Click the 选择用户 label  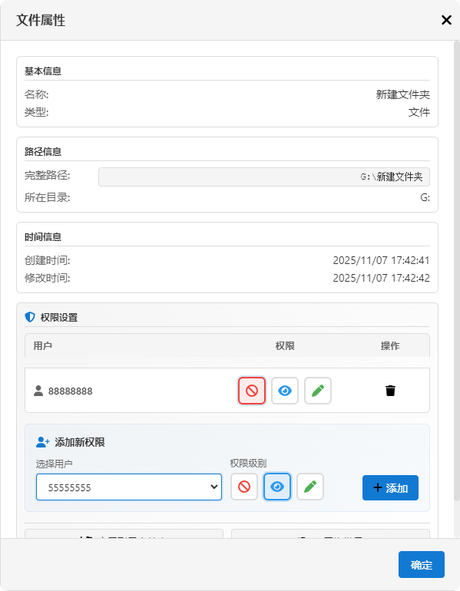click(x=55, y=464)
